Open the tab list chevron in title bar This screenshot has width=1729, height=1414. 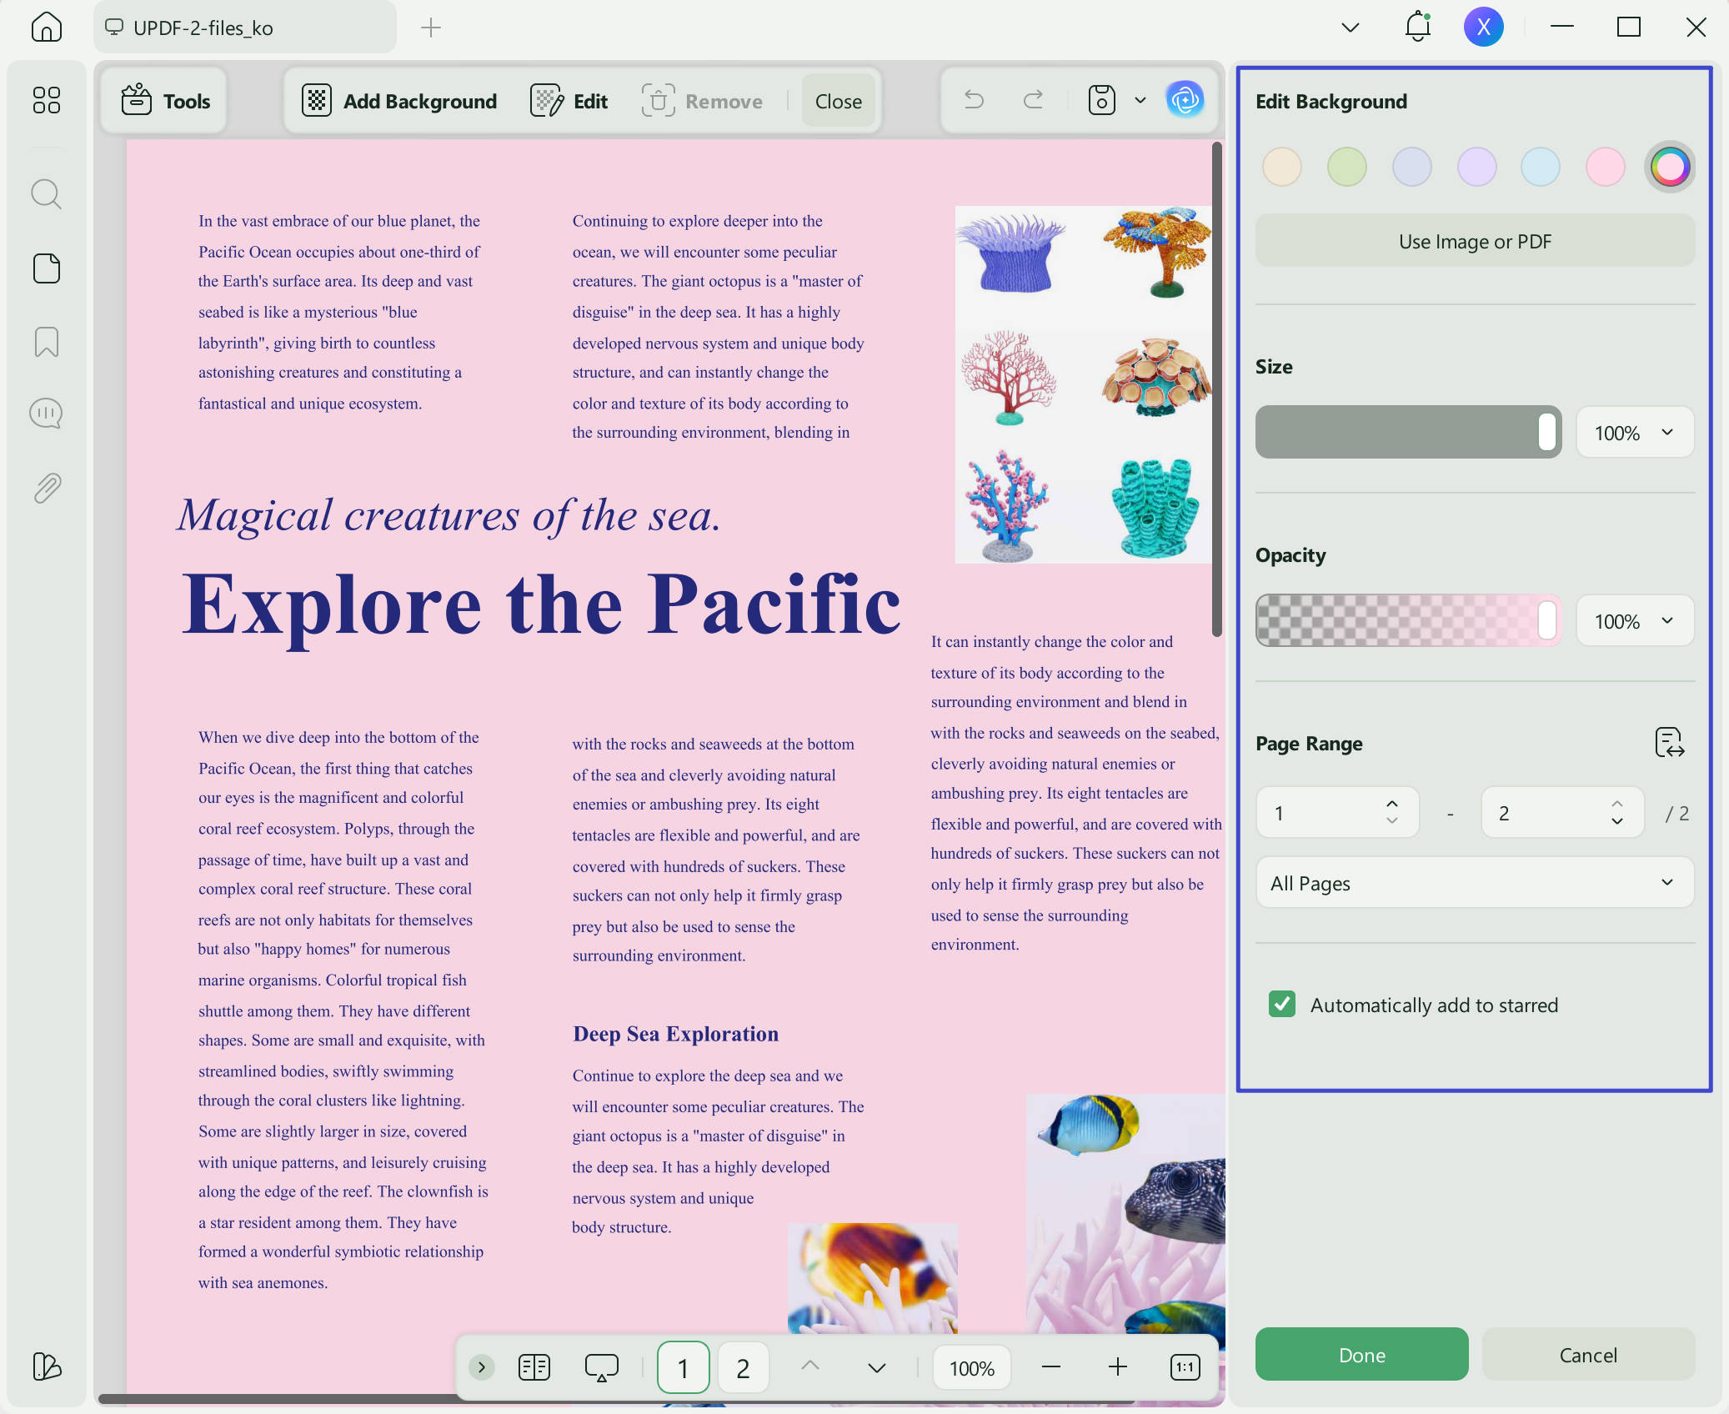coord(1351,28)
